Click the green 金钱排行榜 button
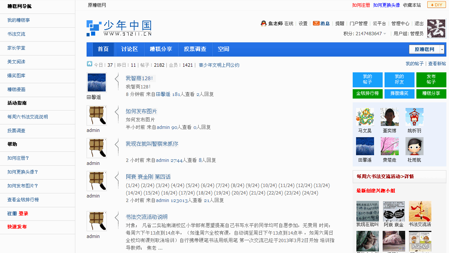Image resolution: width=449 pixels, height=253 pixels. (367, 93)
